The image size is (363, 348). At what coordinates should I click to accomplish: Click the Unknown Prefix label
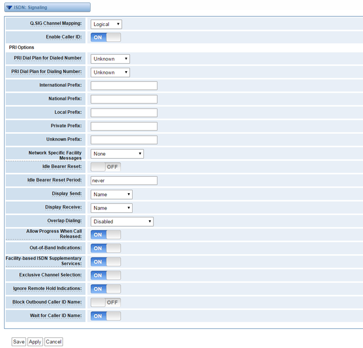pyautogui.click(x=64, y=139)
